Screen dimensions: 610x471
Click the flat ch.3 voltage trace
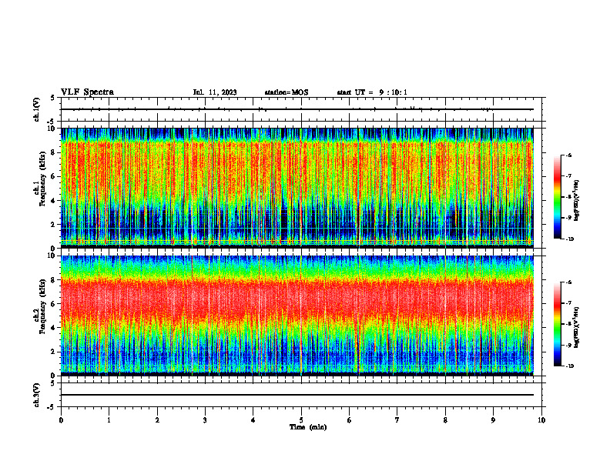click(x=297, y=395)
